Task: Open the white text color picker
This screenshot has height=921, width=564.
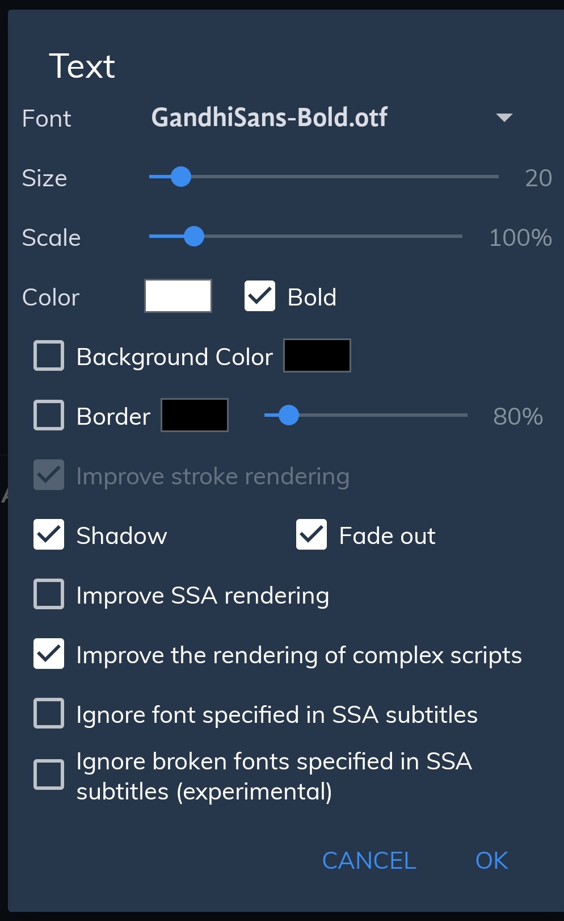Action: [x=178, y=296]
